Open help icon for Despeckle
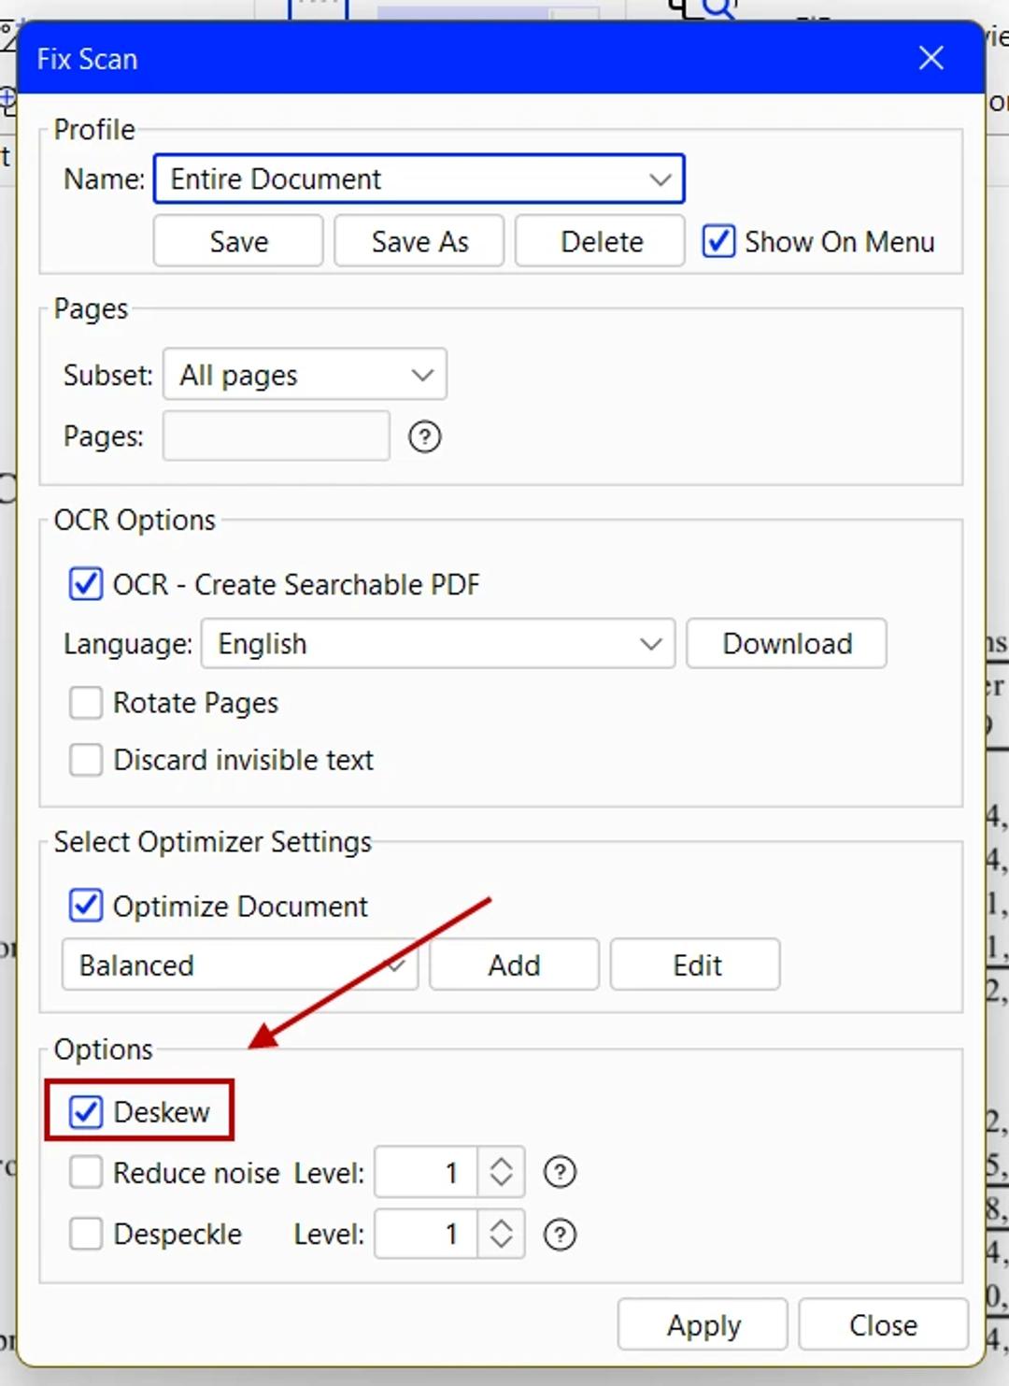Image resolution: width=1009 pixels, height=1386 pixels. (x=561, y=1235)
